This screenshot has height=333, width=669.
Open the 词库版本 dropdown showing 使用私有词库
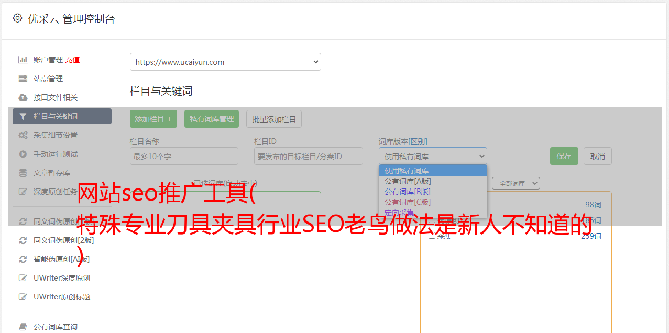(433, 156)
